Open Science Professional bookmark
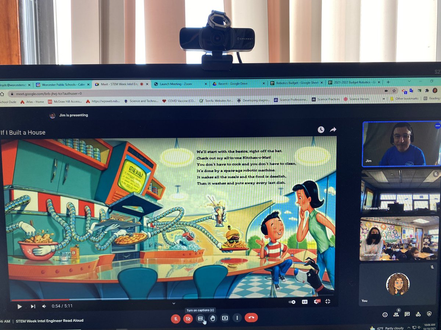 (291, 99)
